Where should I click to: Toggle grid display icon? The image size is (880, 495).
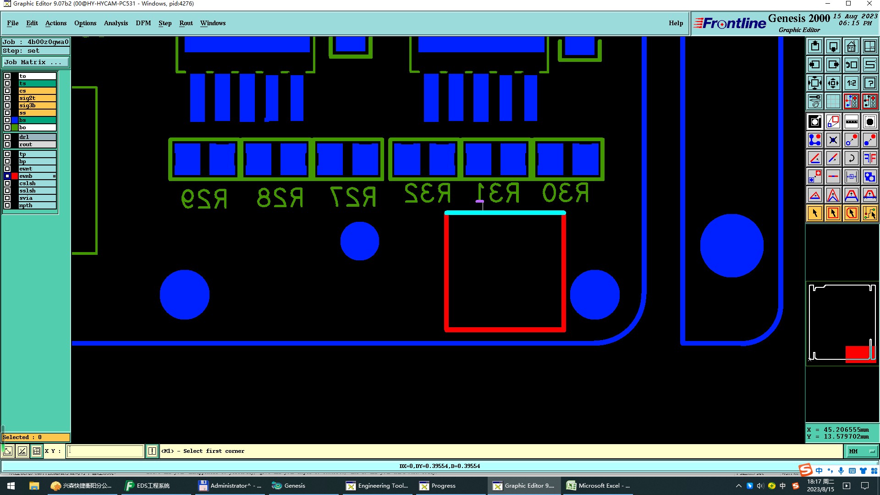tap(833, 101)
